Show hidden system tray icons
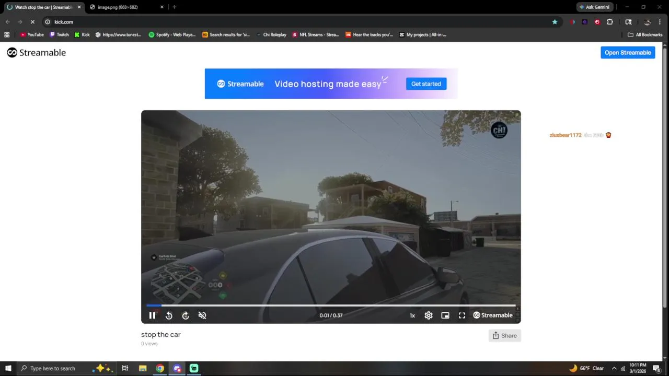The height and width of the screenshot is (376, 669). pos(614,368)
